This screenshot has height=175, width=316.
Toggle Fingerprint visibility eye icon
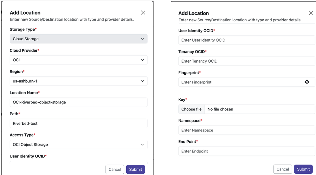point(307,82)
